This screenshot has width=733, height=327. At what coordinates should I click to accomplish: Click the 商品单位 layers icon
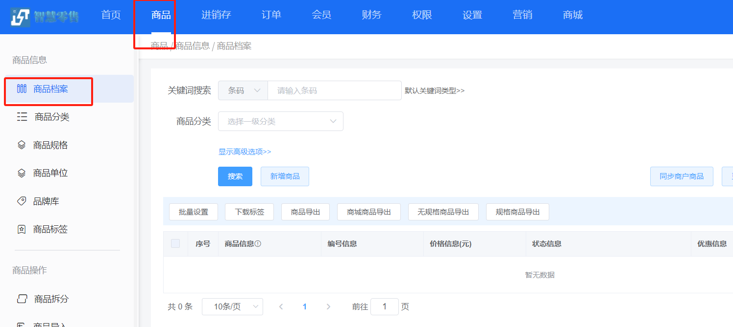pos(22,173)
